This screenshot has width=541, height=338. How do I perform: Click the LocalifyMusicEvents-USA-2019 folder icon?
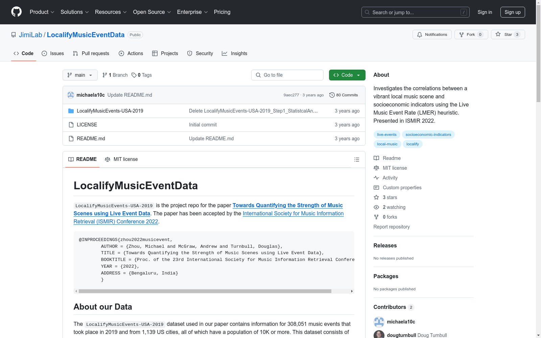tap(71, 111)
